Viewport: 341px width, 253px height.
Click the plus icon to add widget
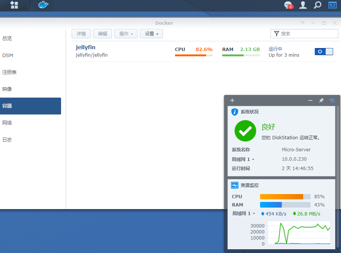pyautogui.click(x=232, y=100)
